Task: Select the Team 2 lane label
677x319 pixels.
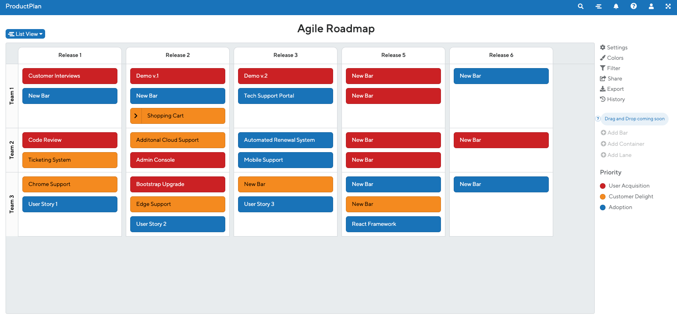Action: (x=12, y=150)
